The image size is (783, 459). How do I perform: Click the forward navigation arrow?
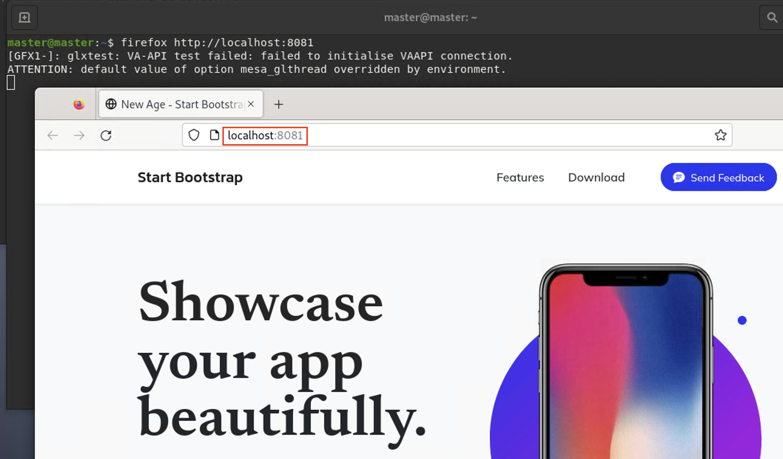tap(79, 136)
